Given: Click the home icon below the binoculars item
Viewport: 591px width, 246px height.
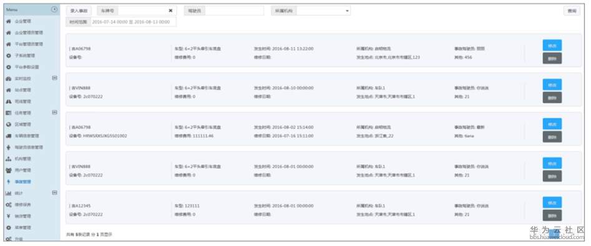Looking at the screenshot, I should (x=9, y=90).
